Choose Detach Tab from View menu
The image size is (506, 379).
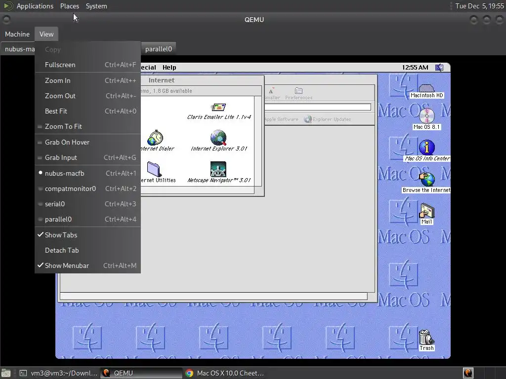(87, 250)
